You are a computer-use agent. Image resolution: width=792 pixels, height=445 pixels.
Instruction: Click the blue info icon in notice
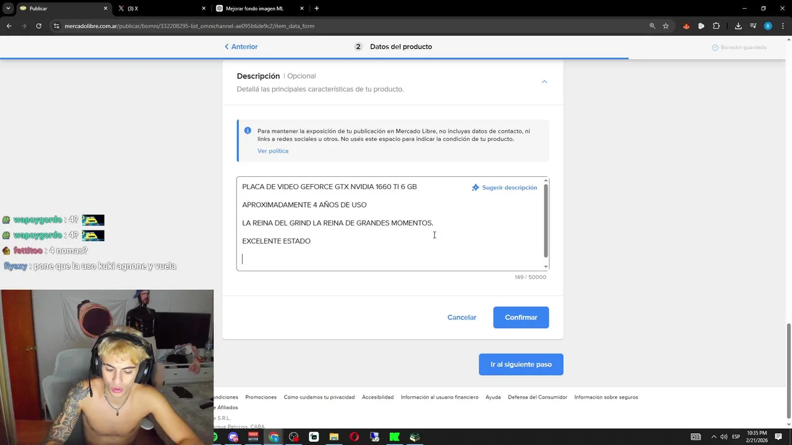(x=247, y=130)
